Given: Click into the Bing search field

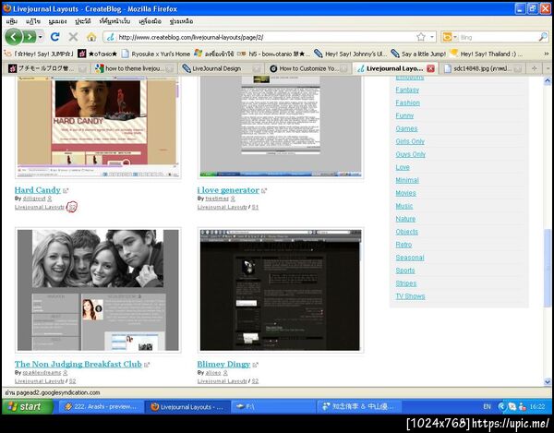Looking at the screenshot, I should [498, 37].
